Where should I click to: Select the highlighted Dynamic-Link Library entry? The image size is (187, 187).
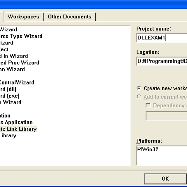point(18,129)
